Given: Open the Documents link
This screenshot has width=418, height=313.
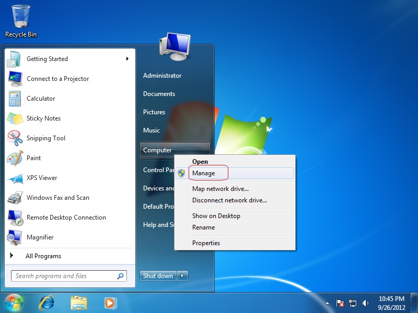Looking at the screenshot, I should [159, 94].
